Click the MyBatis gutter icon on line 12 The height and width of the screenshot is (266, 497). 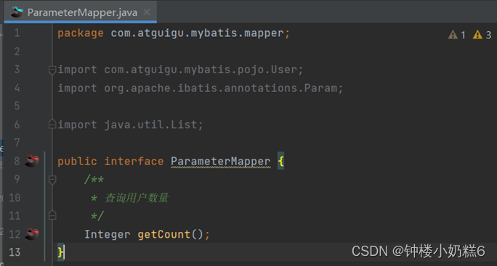[x=32, y=233]
